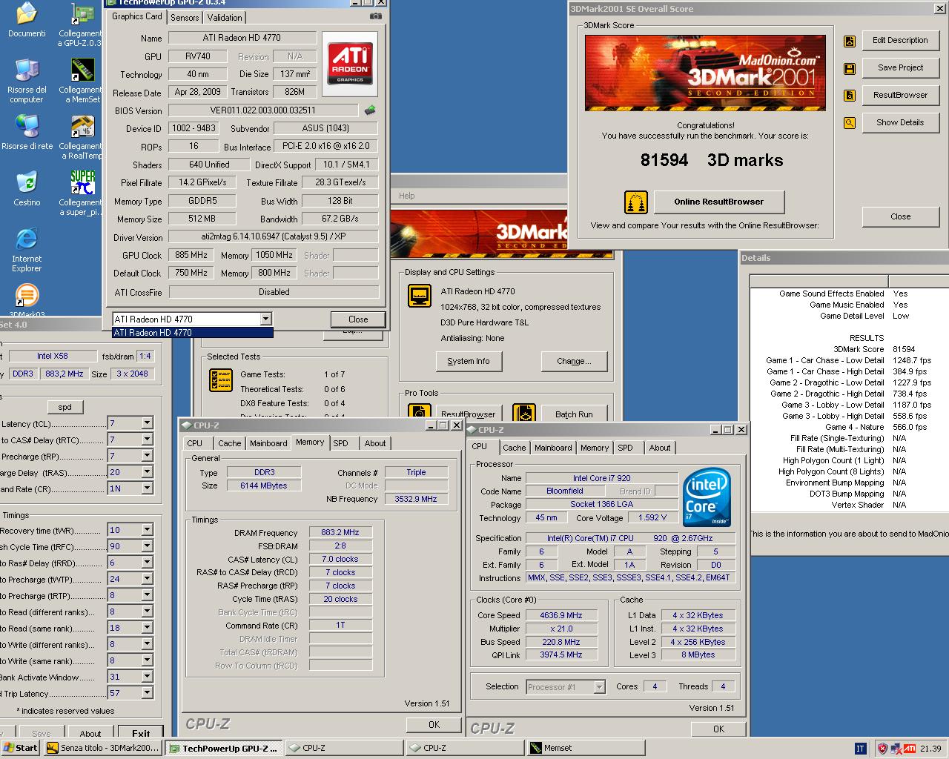Click the ResultBrowser icon in score window

pyautogui.click(x=850, y=96)
